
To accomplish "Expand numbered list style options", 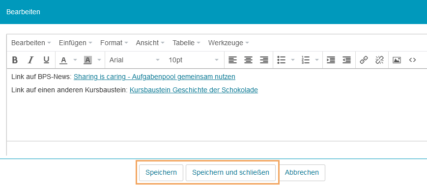I will coord(317,60).
